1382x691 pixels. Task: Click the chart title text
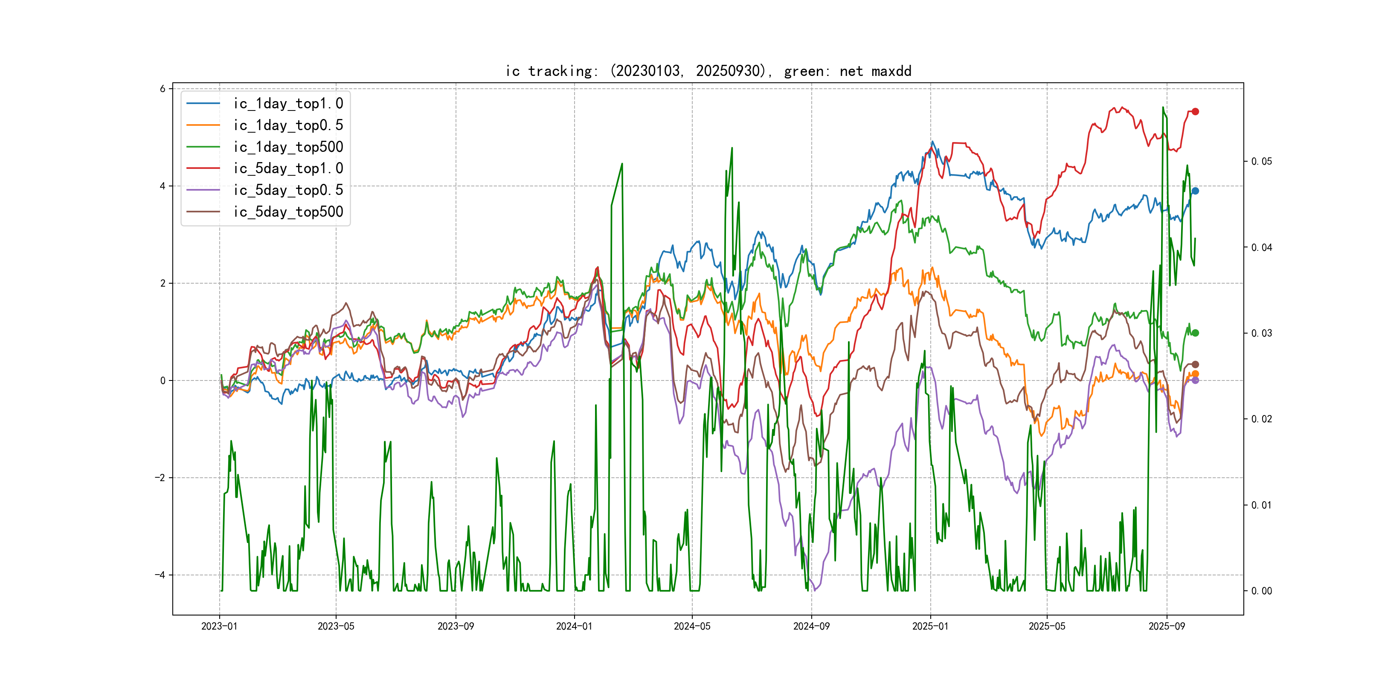click(708, 71)
